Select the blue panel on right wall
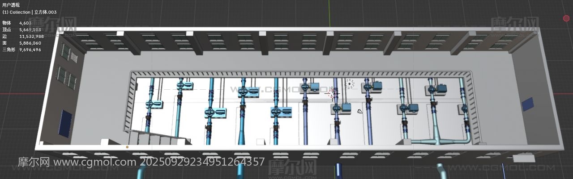573x179 pixels. [528, 105]
